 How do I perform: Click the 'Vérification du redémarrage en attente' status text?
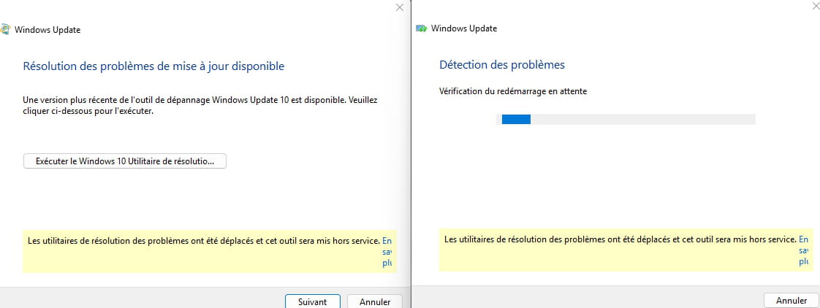pos(513,91)
